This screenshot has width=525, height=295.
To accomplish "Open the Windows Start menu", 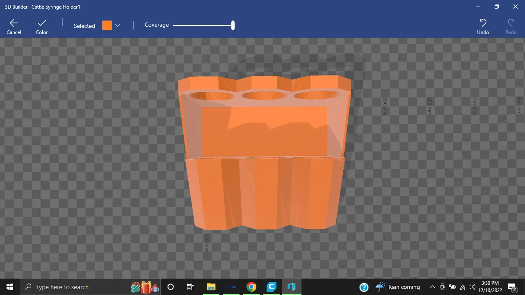I will click(10, 287).
